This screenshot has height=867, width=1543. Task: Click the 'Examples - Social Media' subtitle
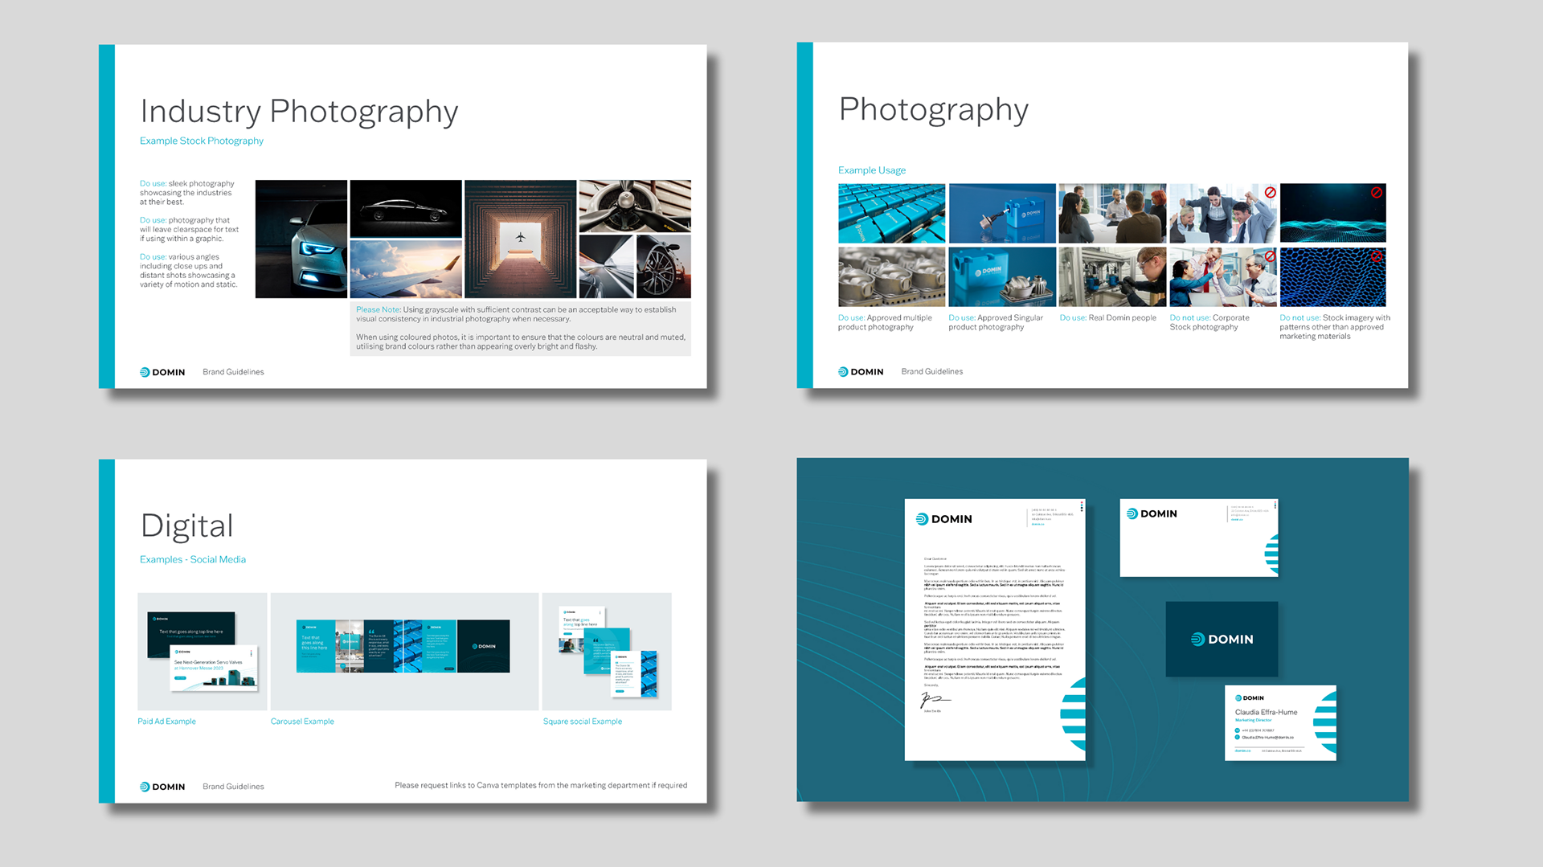tap(193, 559)
